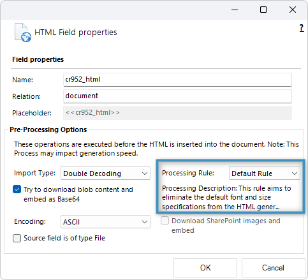Toggle Download SharePoint images and embed
Image resolution: width=308 pixels, height=280 pixels.
165,221
